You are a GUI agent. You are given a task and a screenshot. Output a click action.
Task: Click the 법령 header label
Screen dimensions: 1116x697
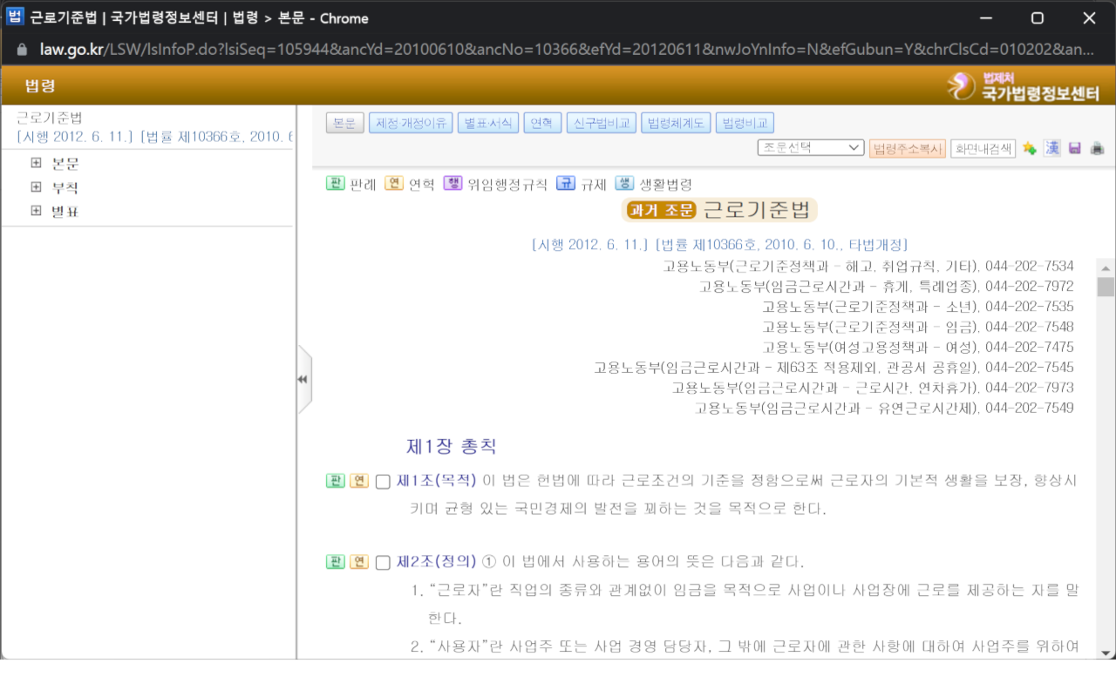pos(40,86)
